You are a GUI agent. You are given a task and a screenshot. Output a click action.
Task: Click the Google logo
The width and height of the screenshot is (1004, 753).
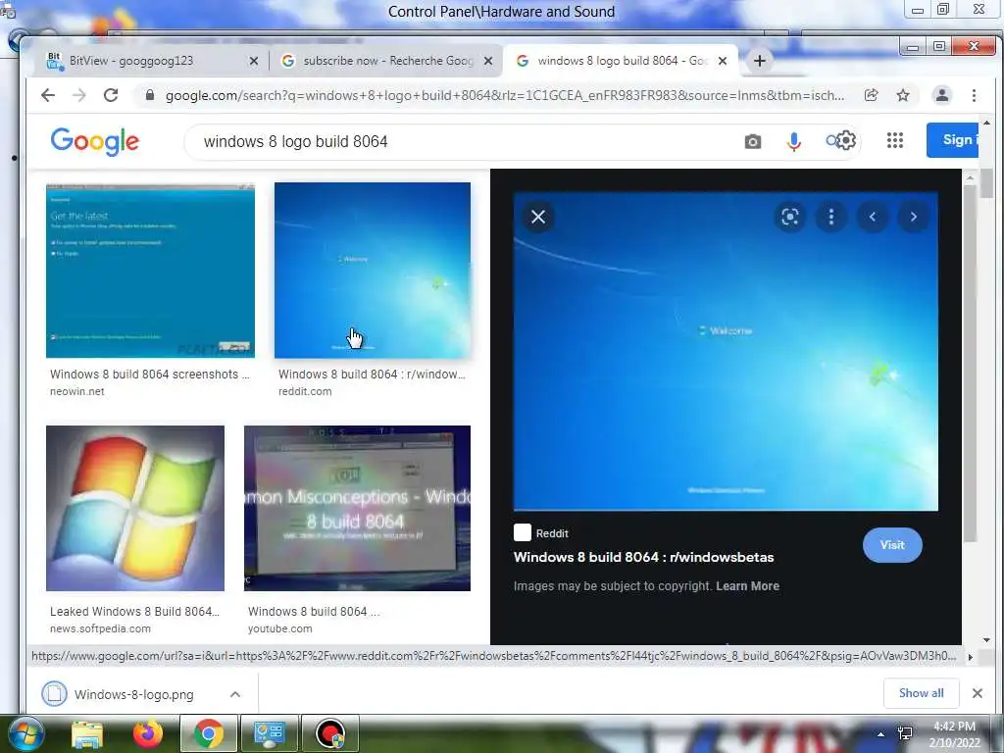tap(94, 141)
